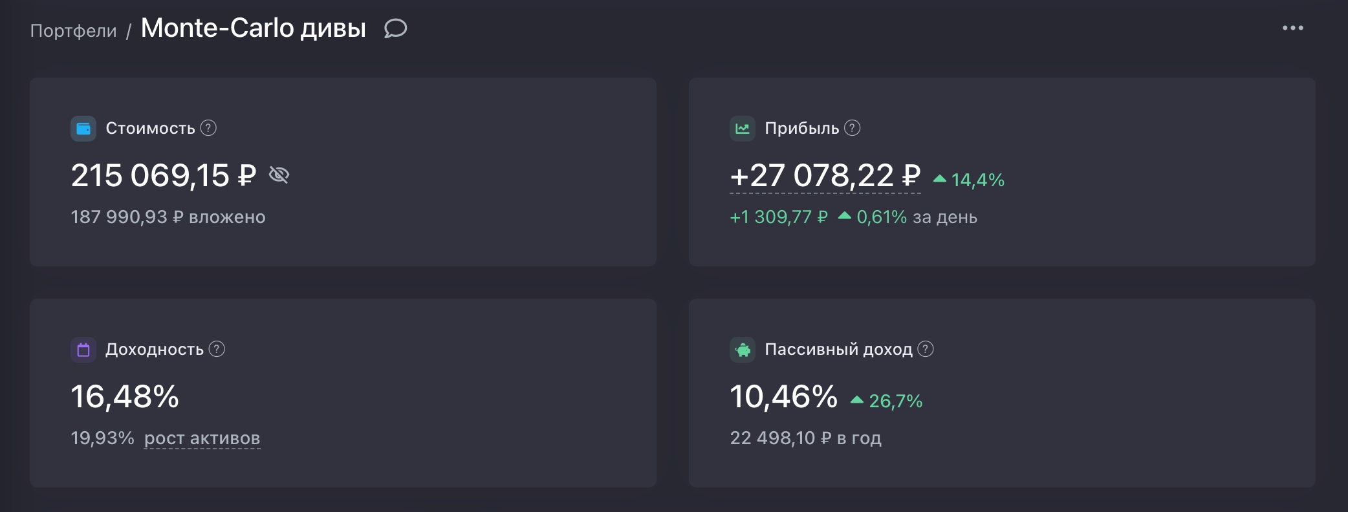
Task: Click the piggy bank icon beside Пассивный доход
Action: pos(743,350)
